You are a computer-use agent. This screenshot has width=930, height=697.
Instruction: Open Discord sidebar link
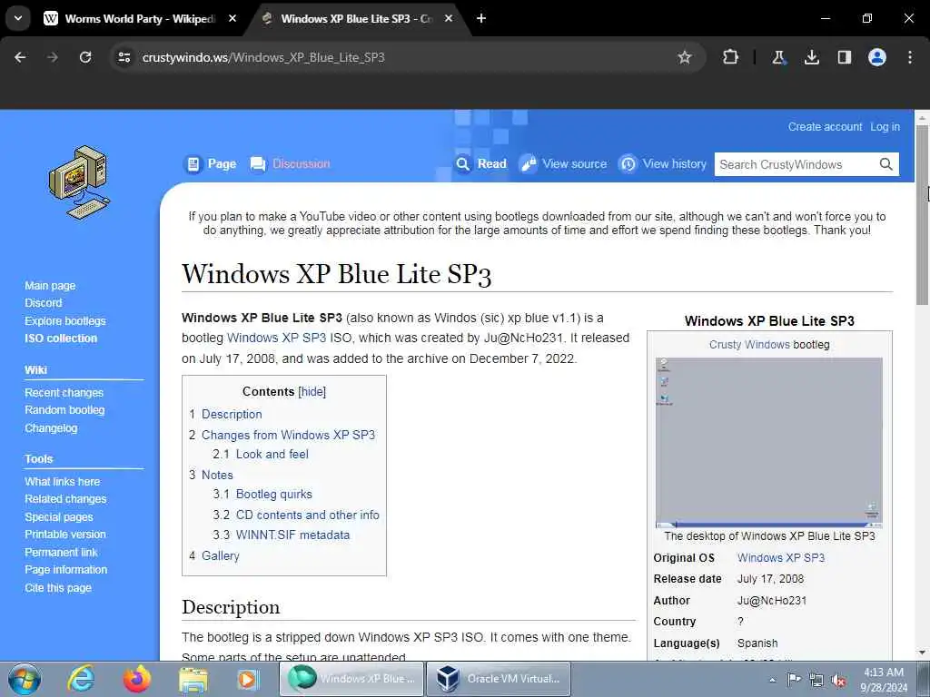(x=44, y=303)
